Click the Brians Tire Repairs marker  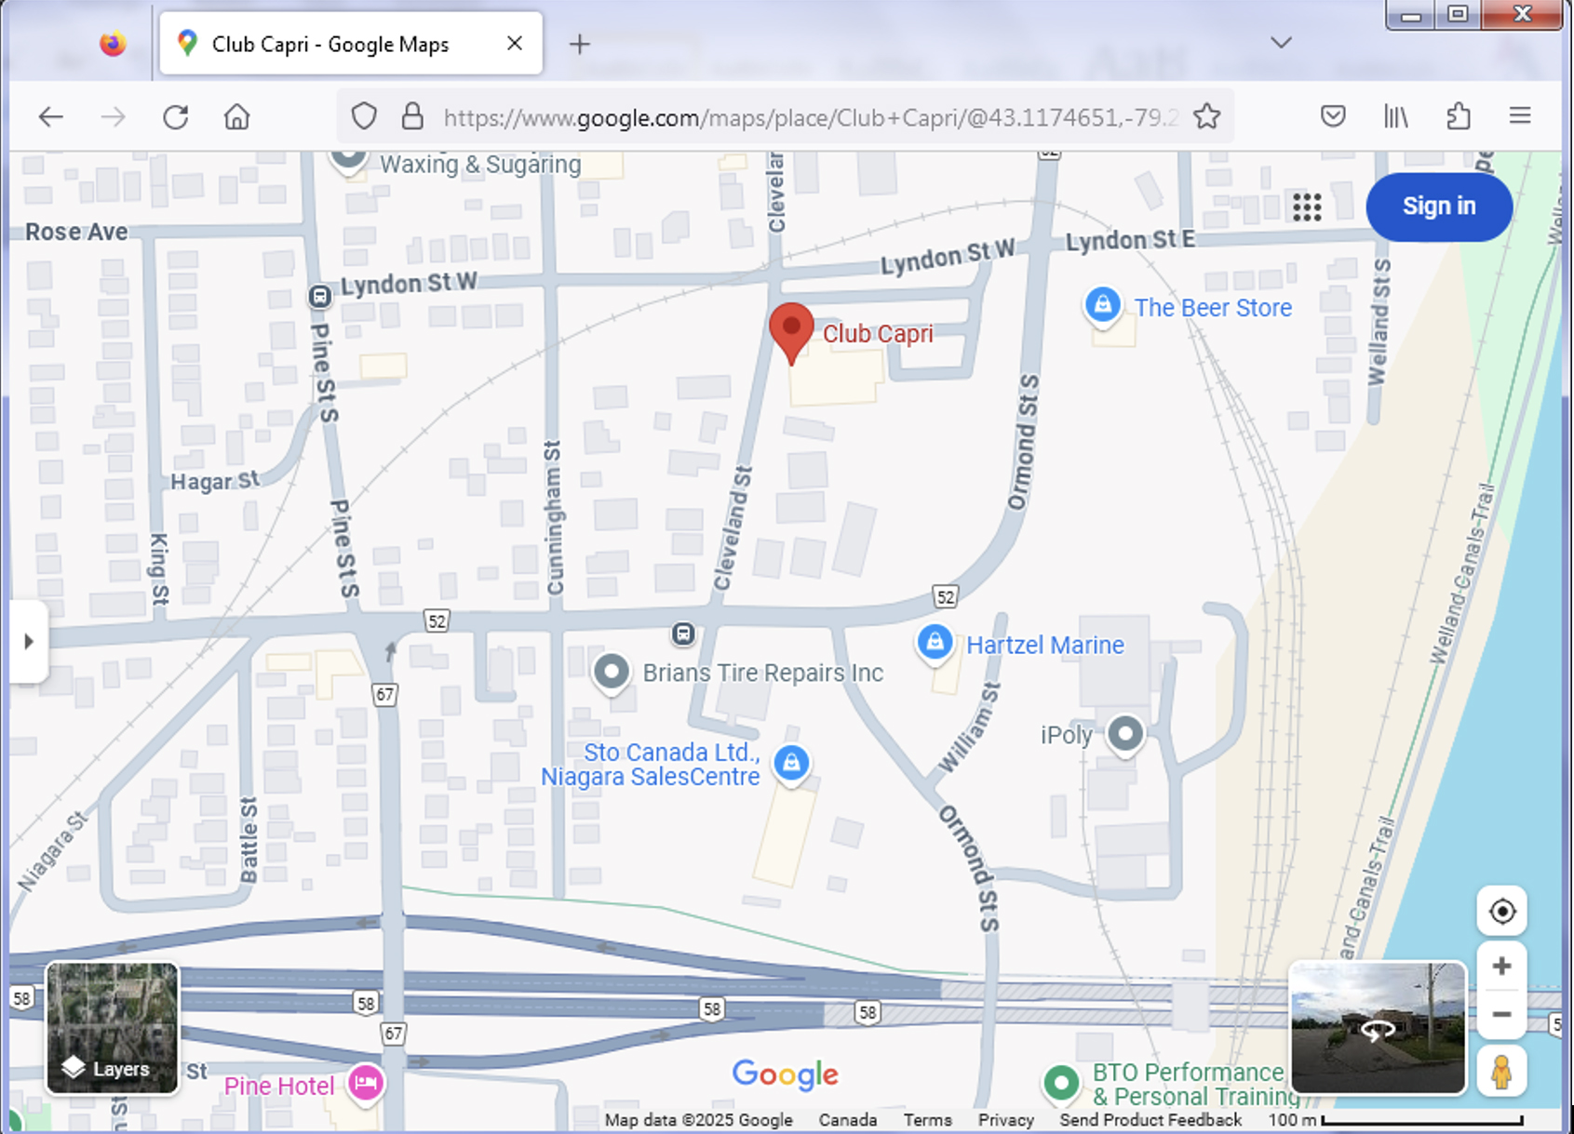[612, 672]
